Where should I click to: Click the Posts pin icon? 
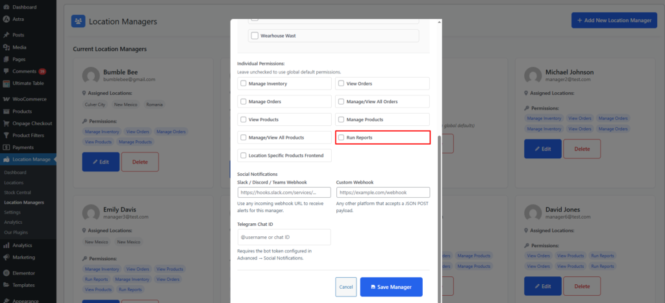click(6, 34)
